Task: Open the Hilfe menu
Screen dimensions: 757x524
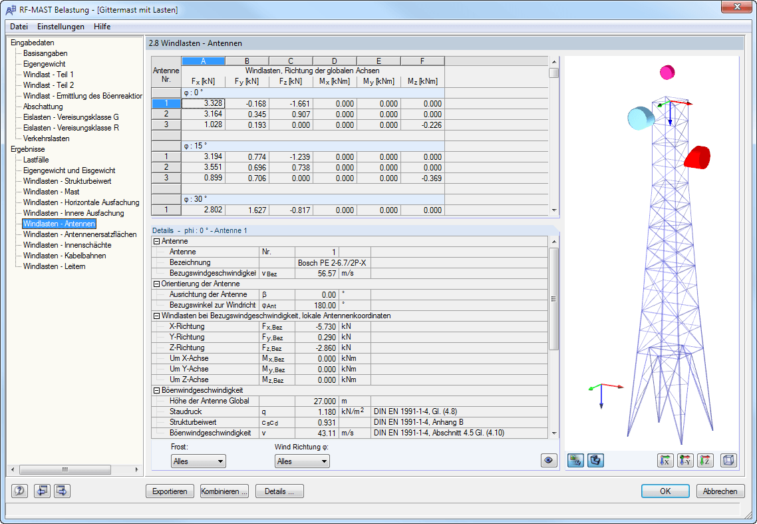Action: (x=102, y=27)
